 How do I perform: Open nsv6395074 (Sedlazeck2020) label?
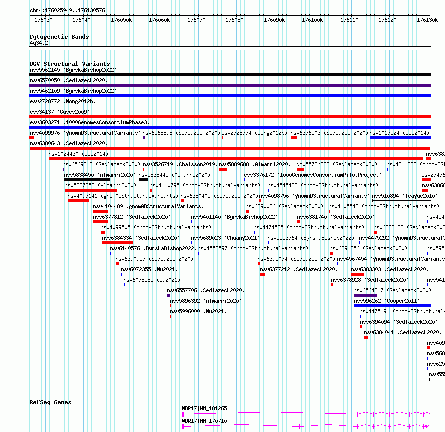tap(296, 259)
